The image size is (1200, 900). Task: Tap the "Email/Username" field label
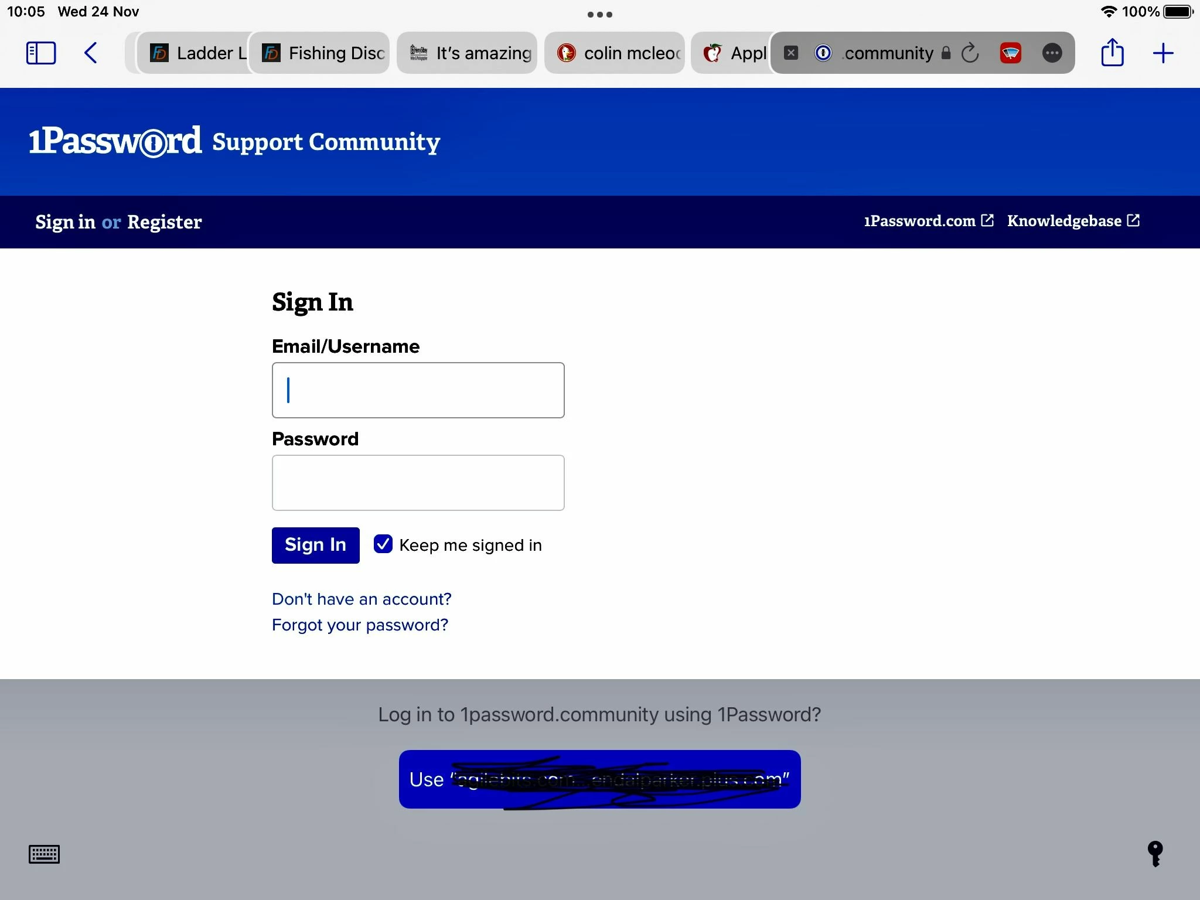[346, 346]
